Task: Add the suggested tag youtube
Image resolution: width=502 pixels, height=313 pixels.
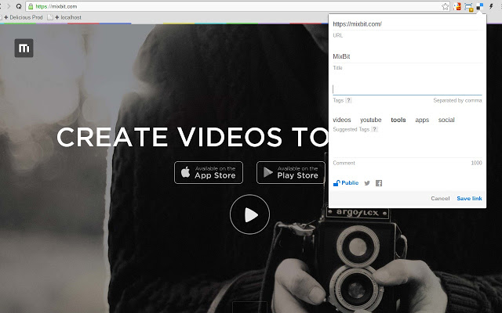Action: tap(371, 120)
